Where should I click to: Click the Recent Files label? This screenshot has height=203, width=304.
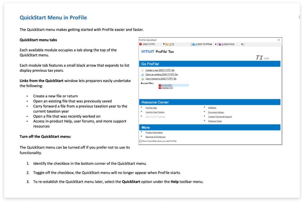pos(147,83)
